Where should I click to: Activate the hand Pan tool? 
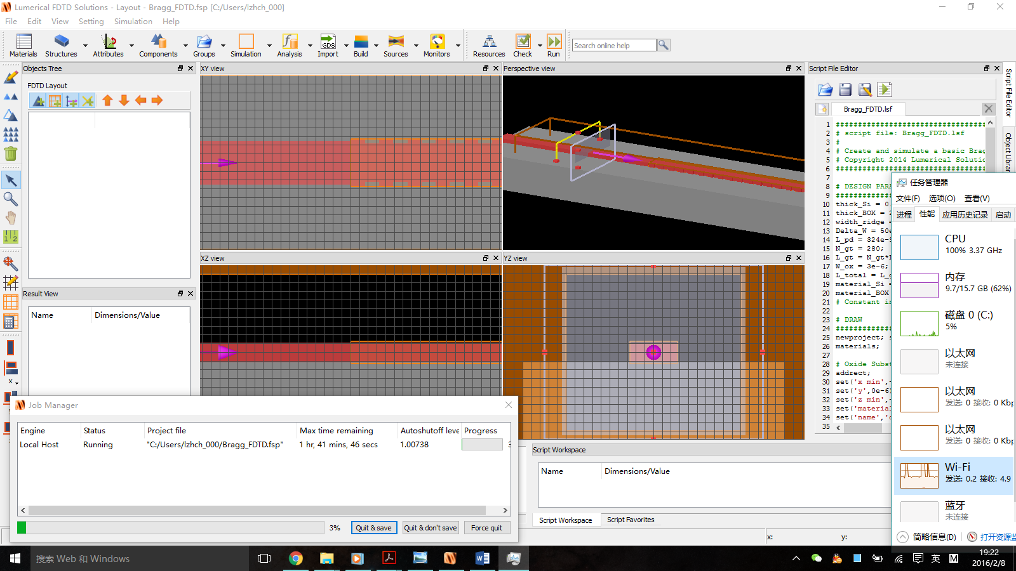coord(11,218)
